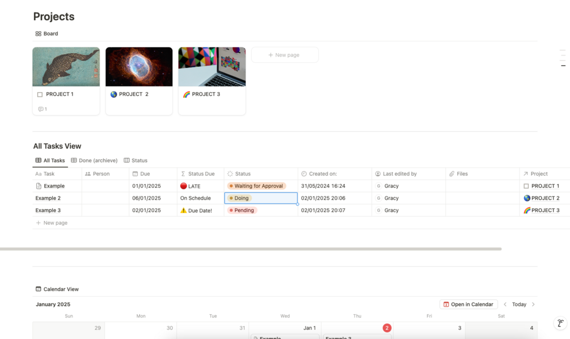Open the Project column header

tap(545, 174)
